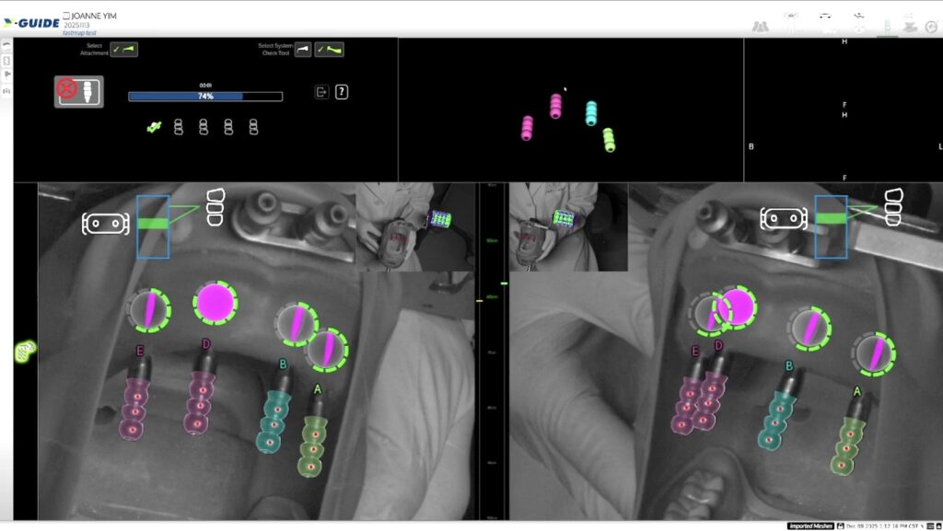Click the red-crossed implant status icon
Viewport: 943px width, 531px height.
point(78,91)
